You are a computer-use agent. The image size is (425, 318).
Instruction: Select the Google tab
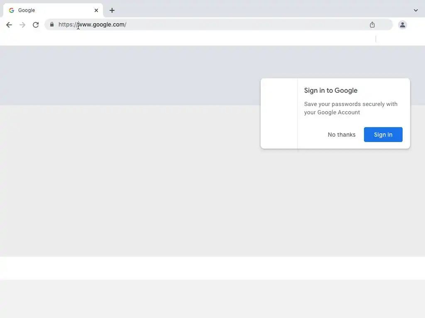coord(53,10)
